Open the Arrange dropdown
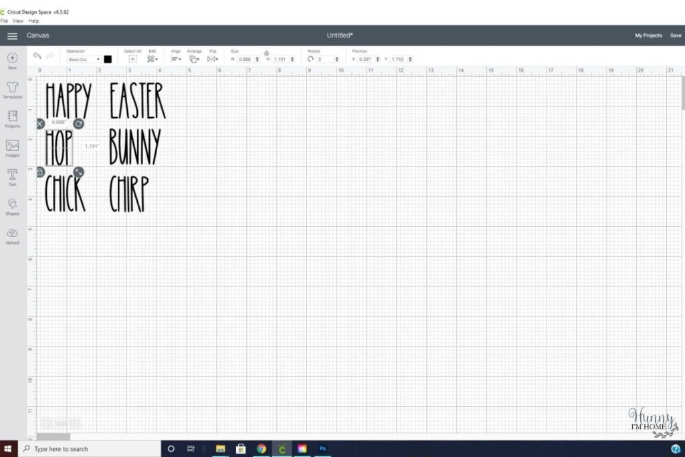The image size is (685, 457). click(195, 59)
